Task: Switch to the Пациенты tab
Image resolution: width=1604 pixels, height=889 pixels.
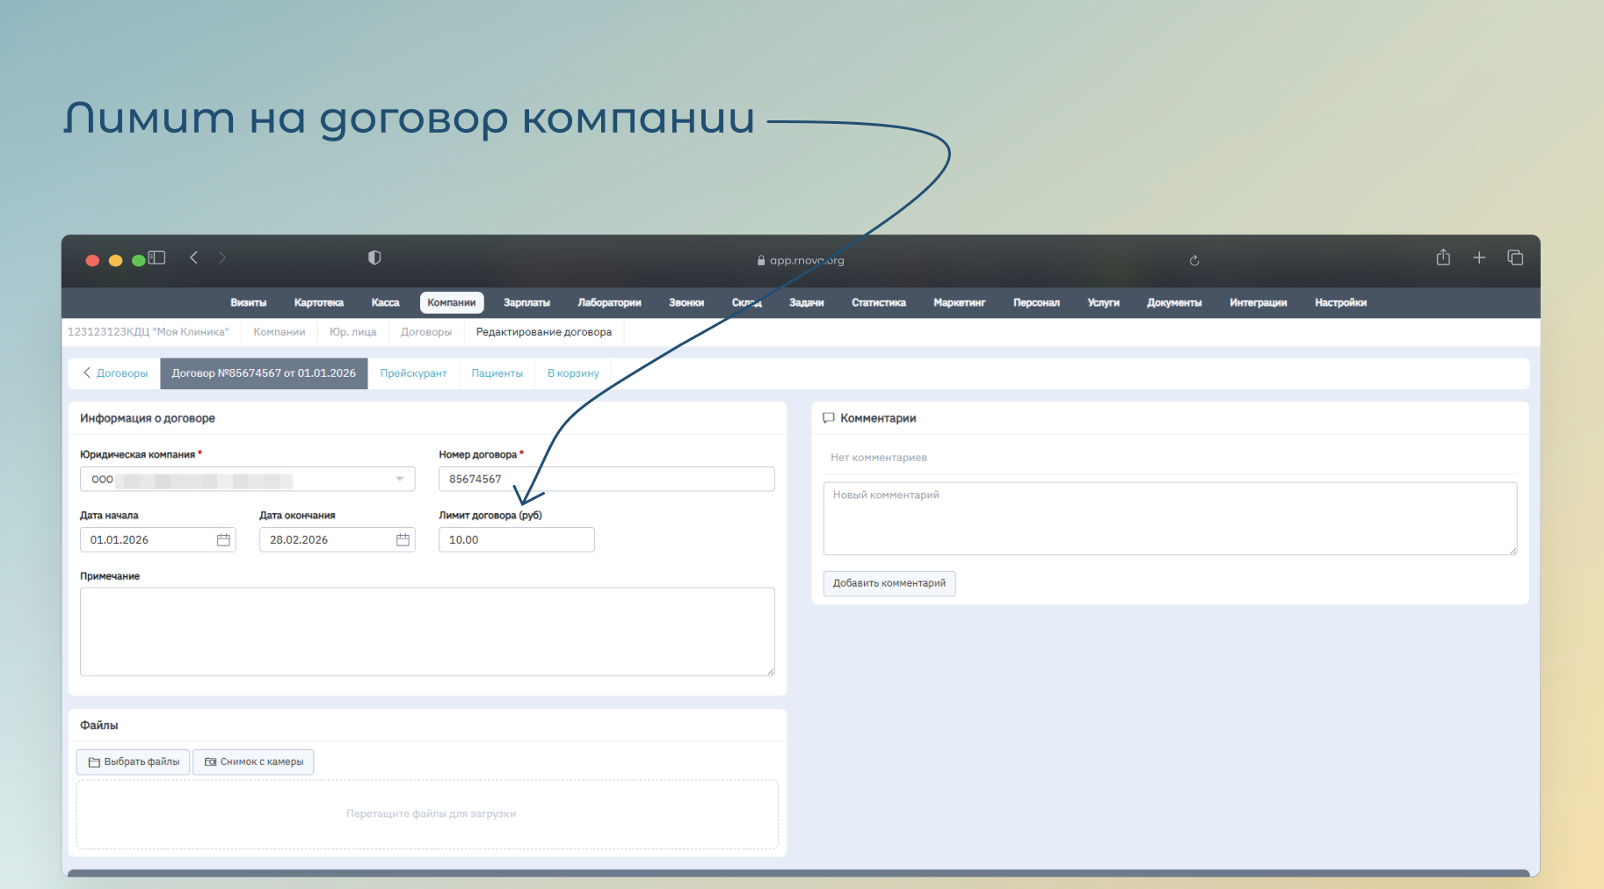Action: pos(497,373)
